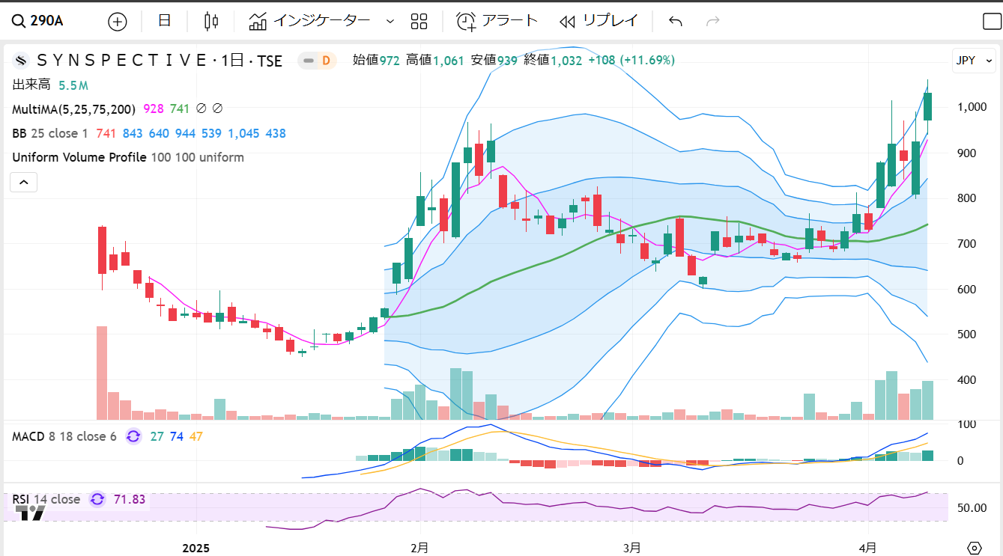
Task: Create an alert with the アラート button
Action: pyautogui.click(x=497, y=21)
